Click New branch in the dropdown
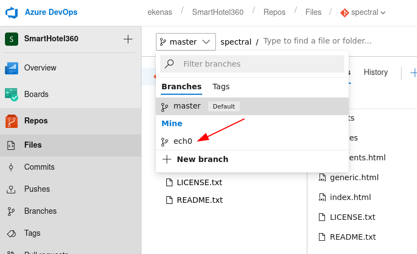 tap(202, 159)
